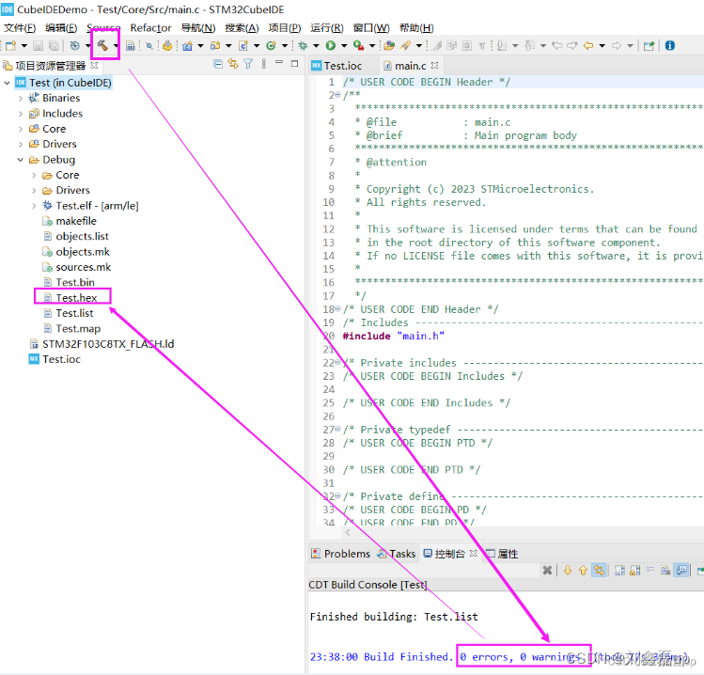This screenshot has width=704, height=675.
Task: Click the explorer filter funnel icon
Action: tap(248, 64)
